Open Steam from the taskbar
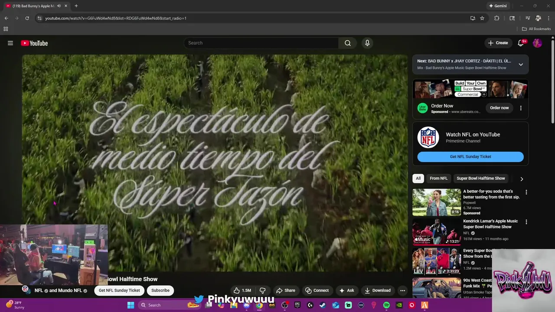The width and height of the screenshot is (555, 312). click(323, 305)
